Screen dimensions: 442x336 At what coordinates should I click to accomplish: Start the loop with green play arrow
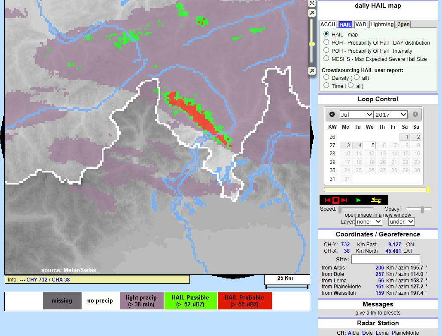tap(359, 200)
